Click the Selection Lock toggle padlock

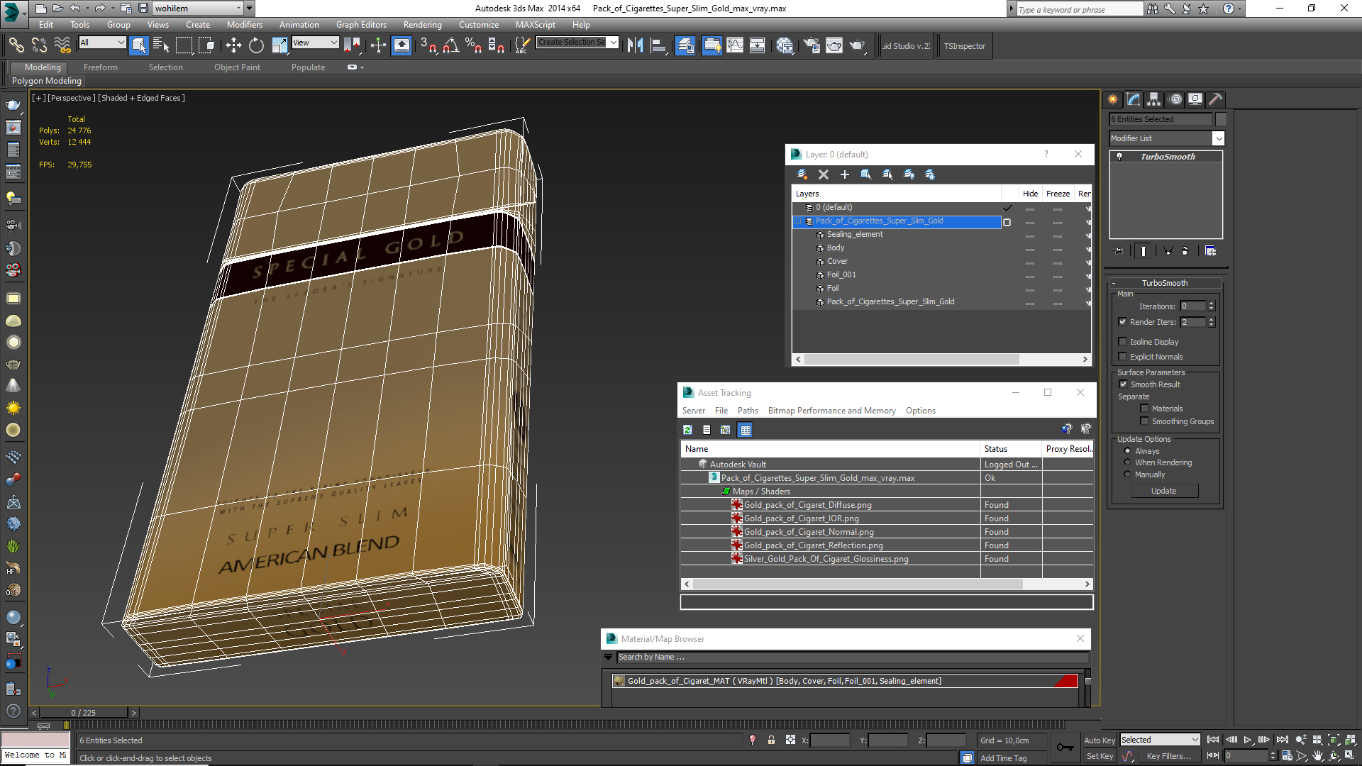tap(771, 740)
